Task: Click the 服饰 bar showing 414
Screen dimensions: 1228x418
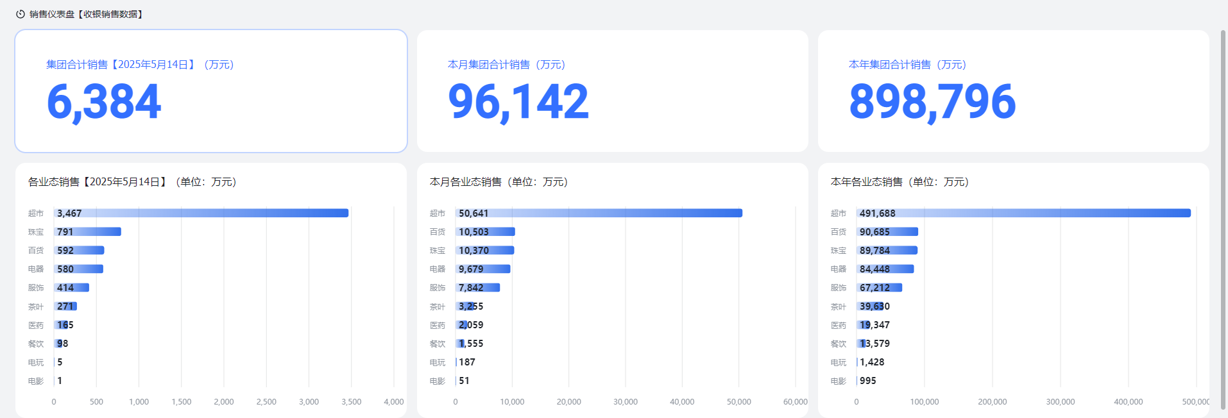Action: click(x=72, y=288)
